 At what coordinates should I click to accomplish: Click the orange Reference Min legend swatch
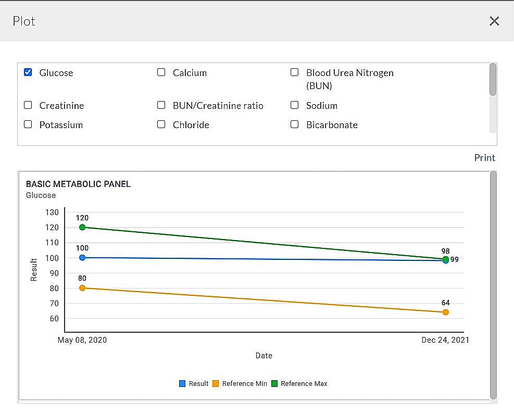(x=216, y=384)
